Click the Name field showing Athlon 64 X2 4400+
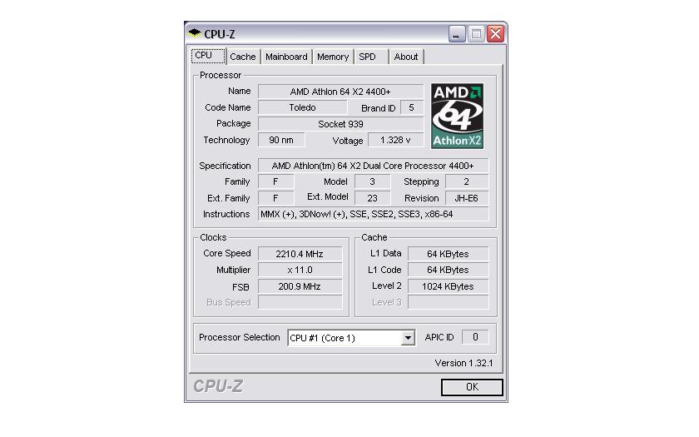 tap(340, 92)
